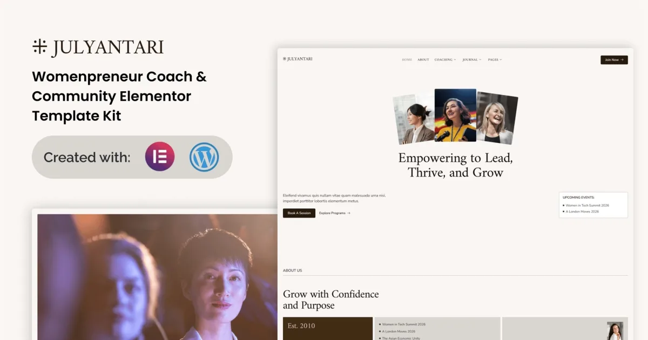648x340 pixels.
Task: Click the Book A Session button
Action: click(299, 213)
